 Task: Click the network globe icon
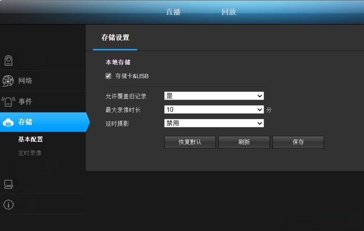pyautogui.click(x=8, y=81)
